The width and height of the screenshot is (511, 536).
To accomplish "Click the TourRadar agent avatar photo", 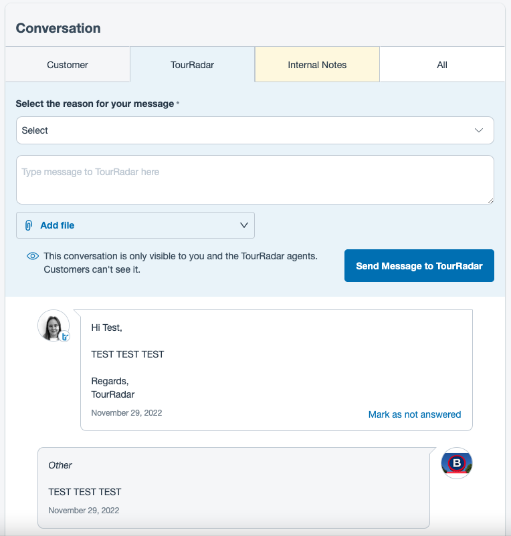I will [53, 325].
